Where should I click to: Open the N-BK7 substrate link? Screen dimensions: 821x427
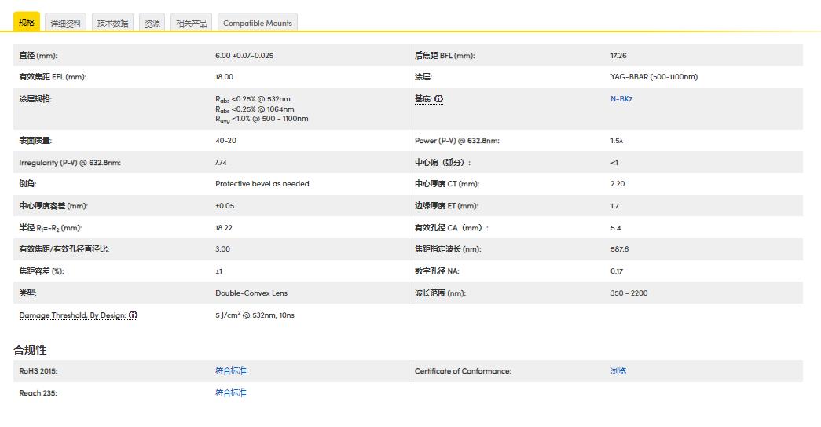pyautogui.click(x=621, y=99)
